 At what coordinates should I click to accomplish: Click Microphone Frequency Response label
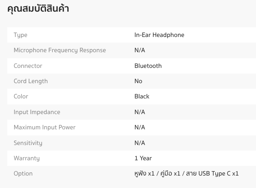click(60, 50)
